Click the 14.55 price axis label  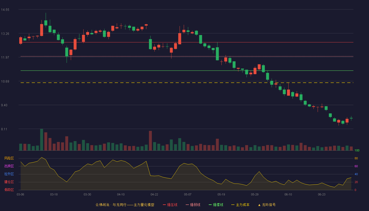5,10
